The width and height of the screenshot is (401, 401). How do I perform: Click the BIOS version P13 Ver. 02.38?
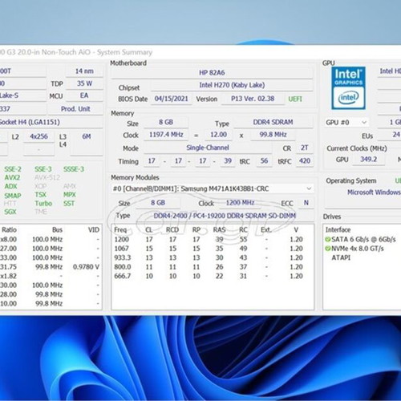[x=253, y=99]
